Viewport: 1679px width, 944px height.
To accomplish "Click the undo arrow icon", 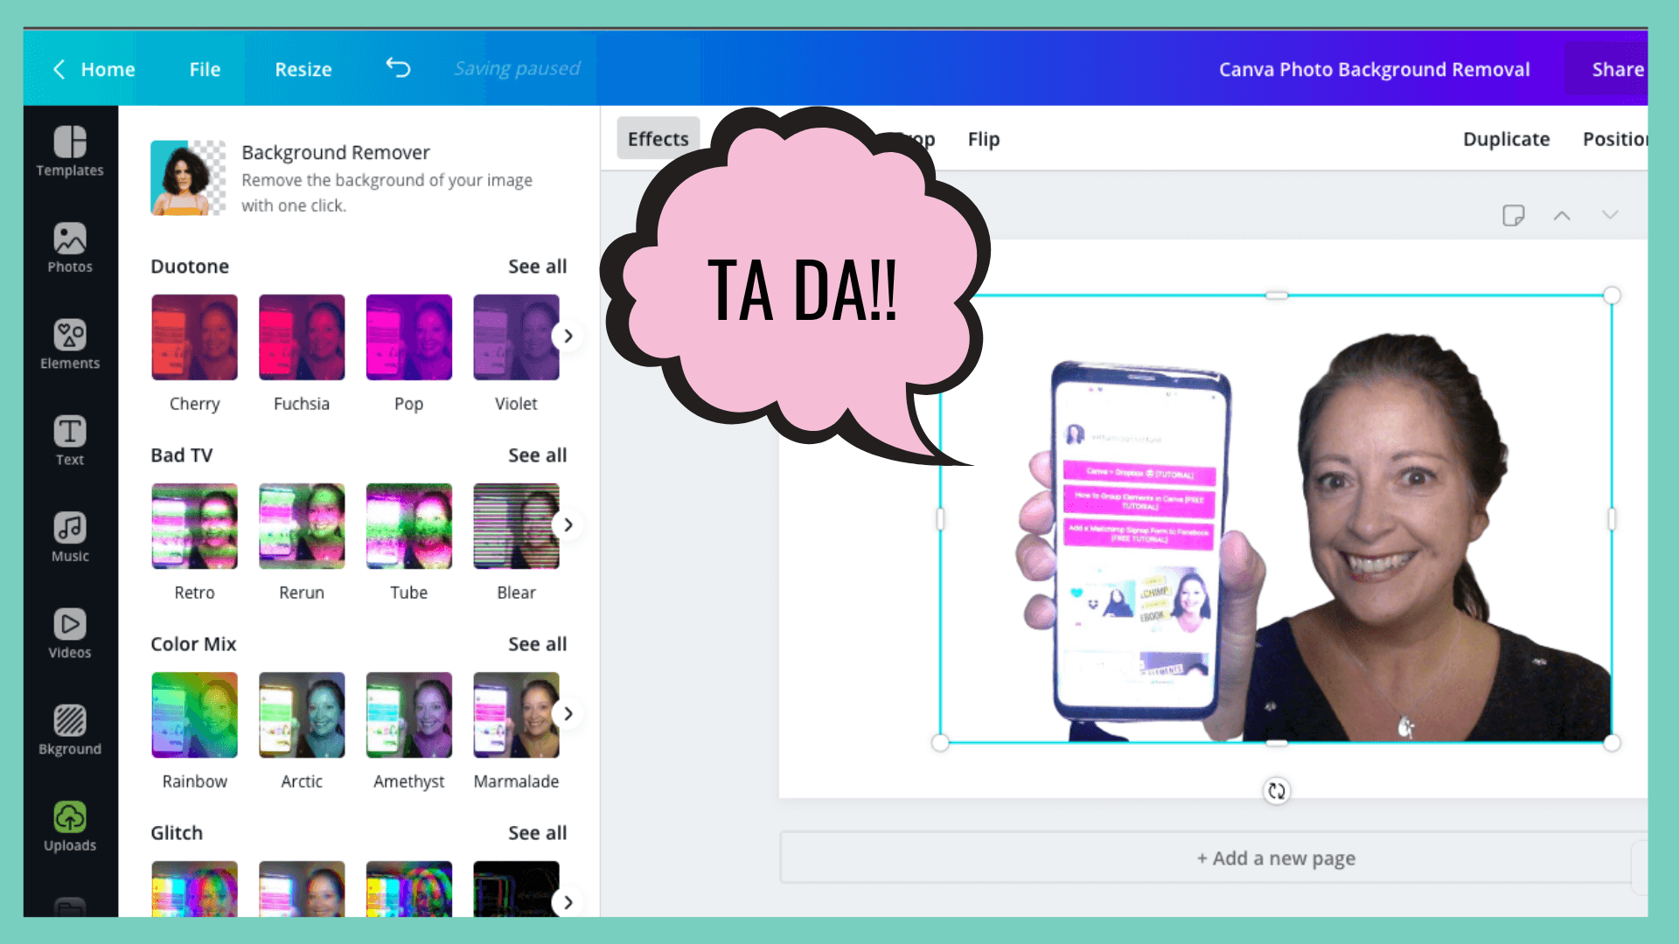I will tap(398, 68).
